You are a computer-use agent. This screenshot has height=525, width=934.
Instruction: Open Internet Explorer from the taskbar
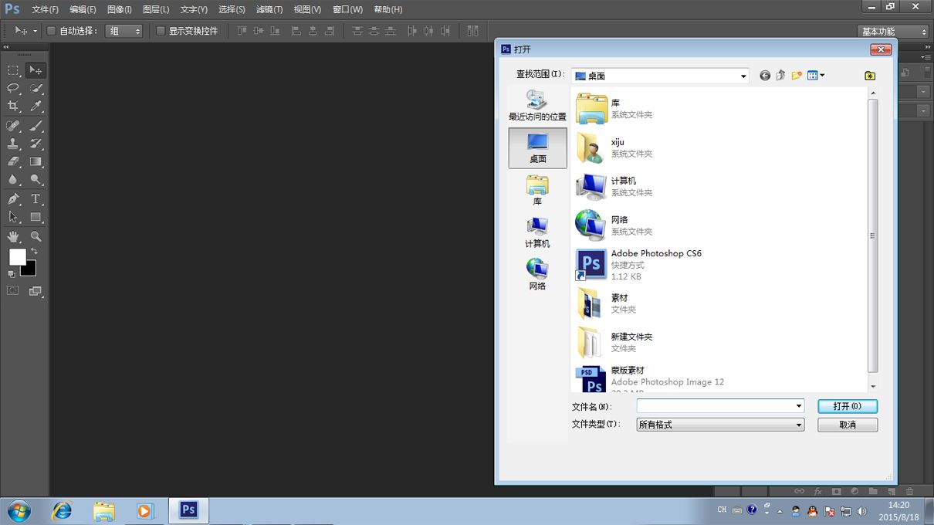pyautogui.click(x=62, y=511)
